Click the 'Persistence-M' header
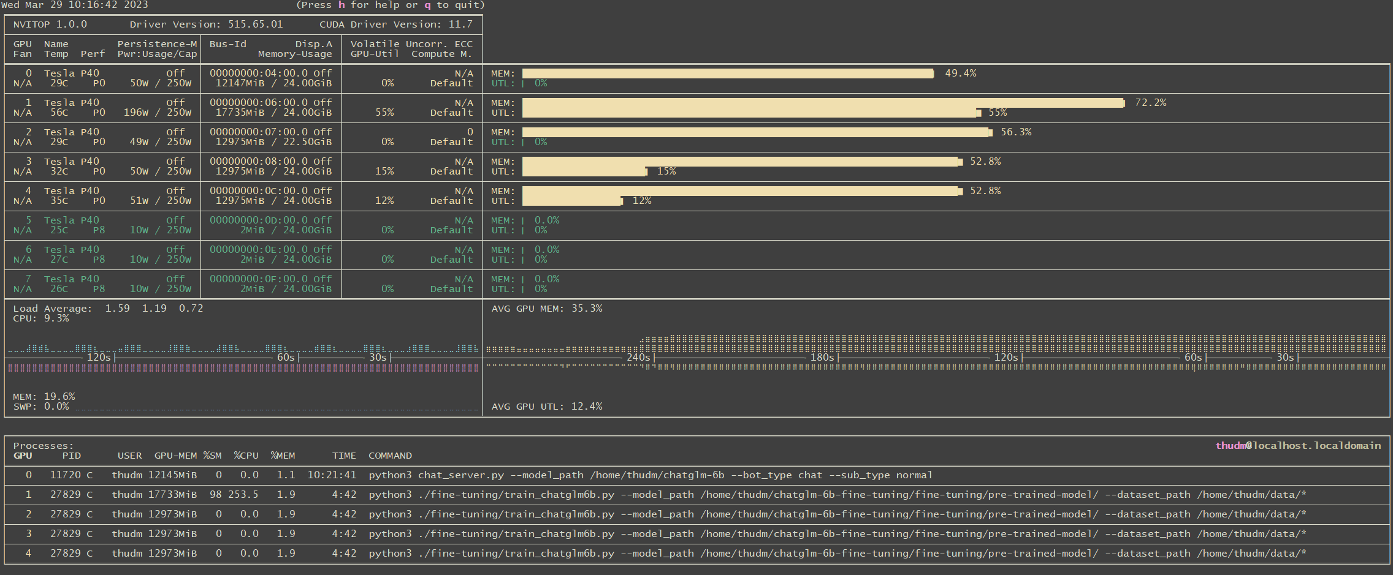Screen dimensions: 1393x575 pos(157,44)
